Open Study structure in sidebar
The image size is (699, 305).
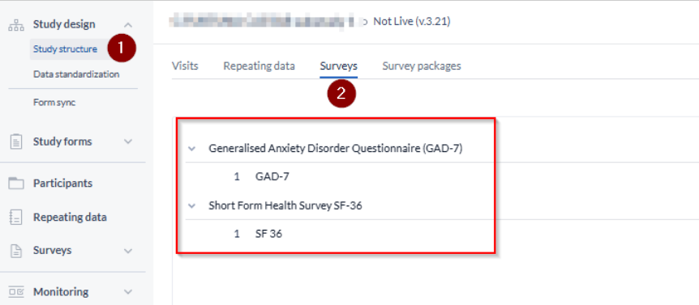(65, 49)
